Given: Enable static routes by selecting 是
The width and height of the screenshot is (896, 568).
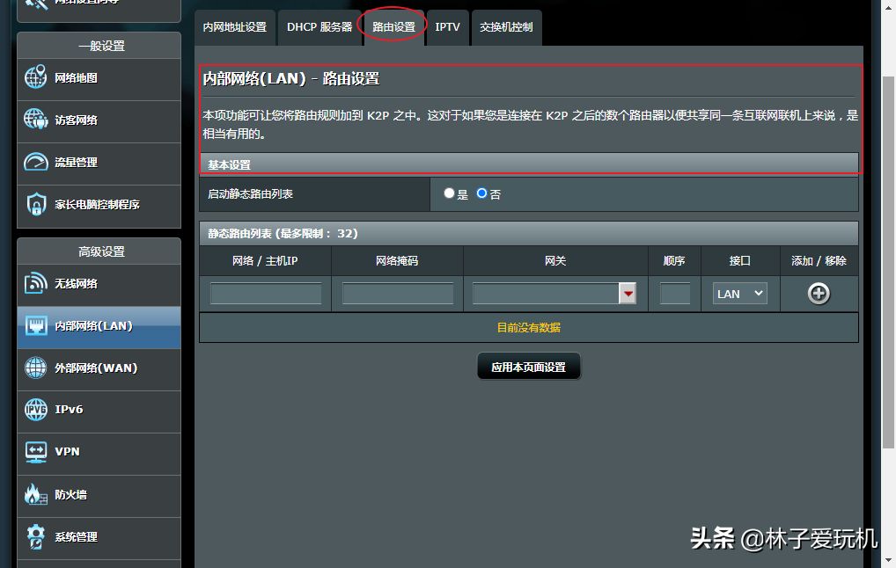Looking at the screenshot, I should [450, 193].
